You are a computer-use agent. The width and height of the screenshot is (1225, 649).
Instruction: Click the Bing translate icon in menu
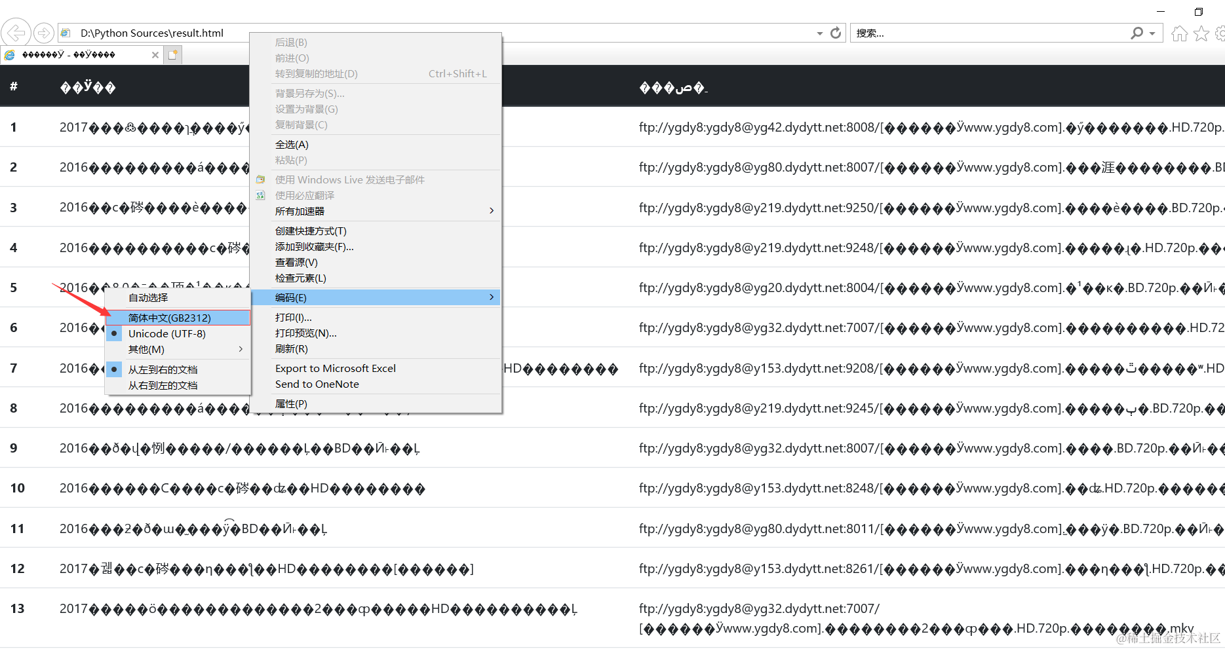point(261,195)
